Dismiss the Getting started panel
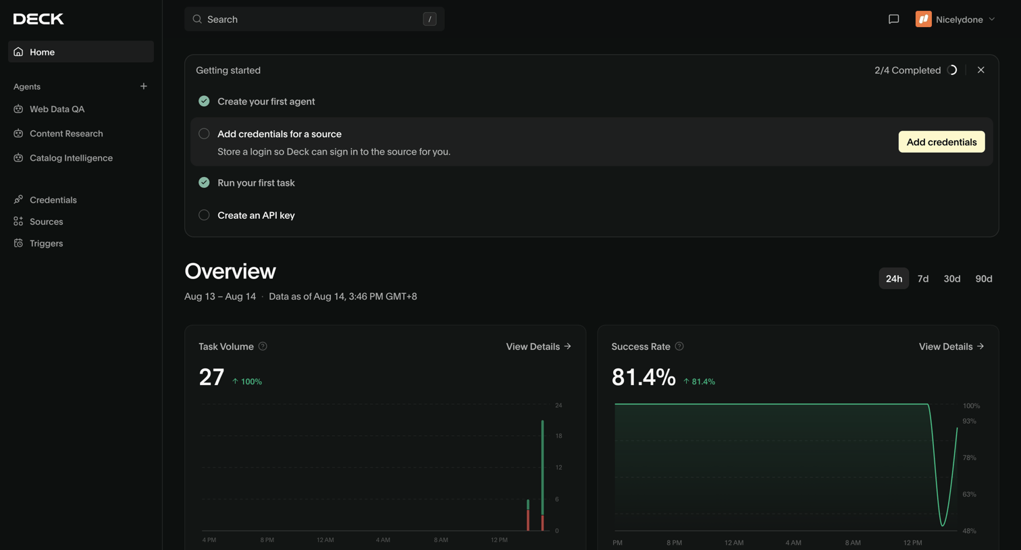This screenshot has height=550, width=1021. click(981, 70)
